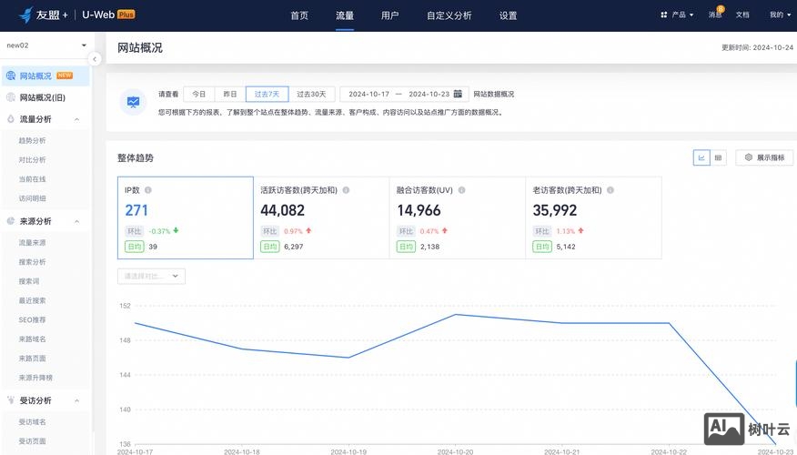The width and height of the screenshot is (797, 455).
Task: Click the 日均 tag under 活跃访客数
Action: 270,247
